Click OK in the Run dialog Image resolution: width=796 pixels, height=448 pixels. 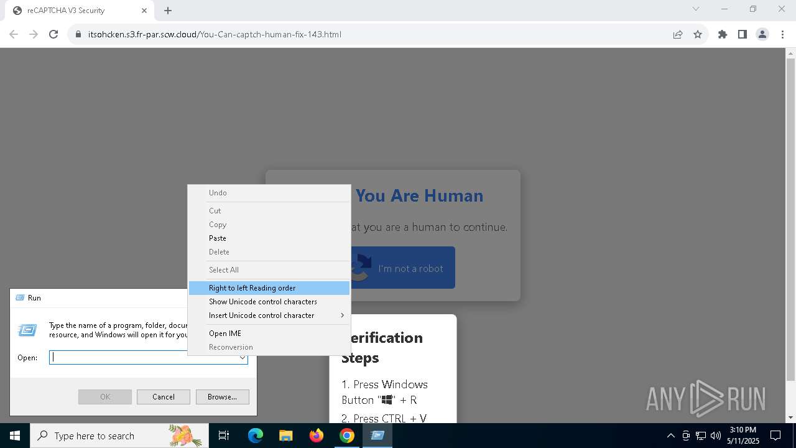(x=105, y=397)
